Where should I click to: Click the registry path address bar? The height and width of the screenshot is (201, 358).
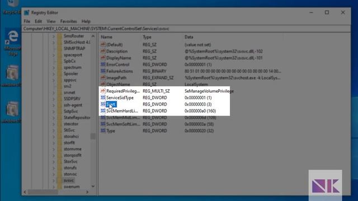(x=186, y=28)
